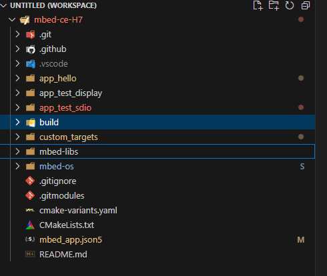Click the VS Code icon of .vscode folder
Viewport: 327px width, 276px height.
[31, 64]
